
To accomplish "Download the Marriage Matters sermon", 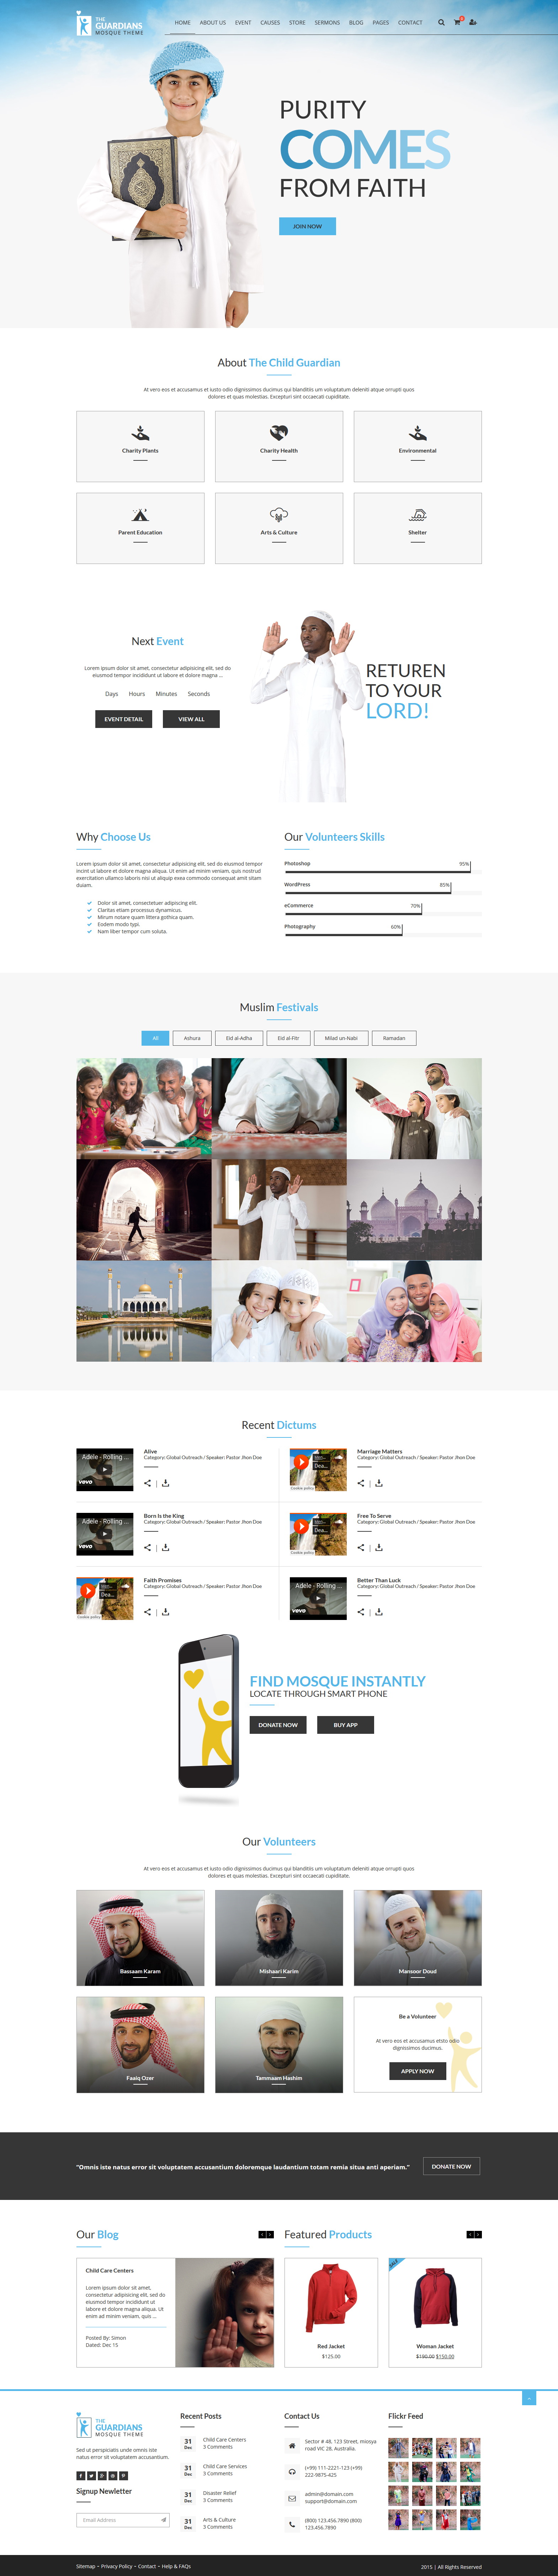I will coord(379,1483).
